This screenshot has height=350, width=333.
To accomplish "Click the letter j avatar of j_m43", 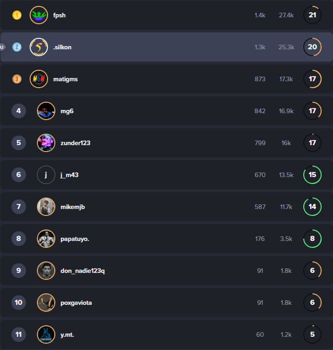I will click(x=46, y=175).
